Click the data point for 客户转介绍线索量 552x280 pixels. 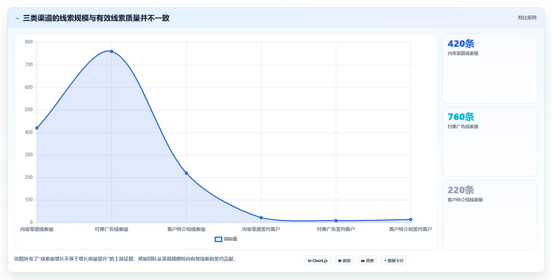[x=186, y=173]
